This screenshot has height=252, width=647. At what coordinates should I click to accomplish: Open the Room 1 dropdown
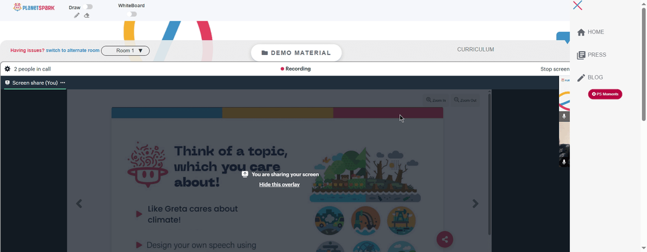(126, 50)
